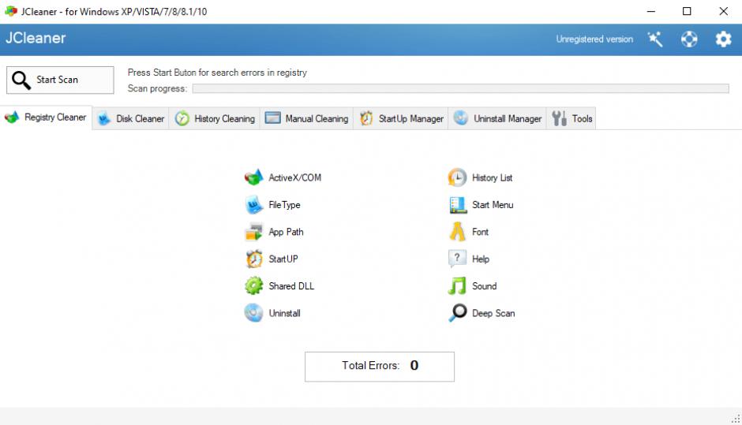The image size is (742, 425).
Task: Open settings via the header gear icon
Action: (x=723, y=39)
